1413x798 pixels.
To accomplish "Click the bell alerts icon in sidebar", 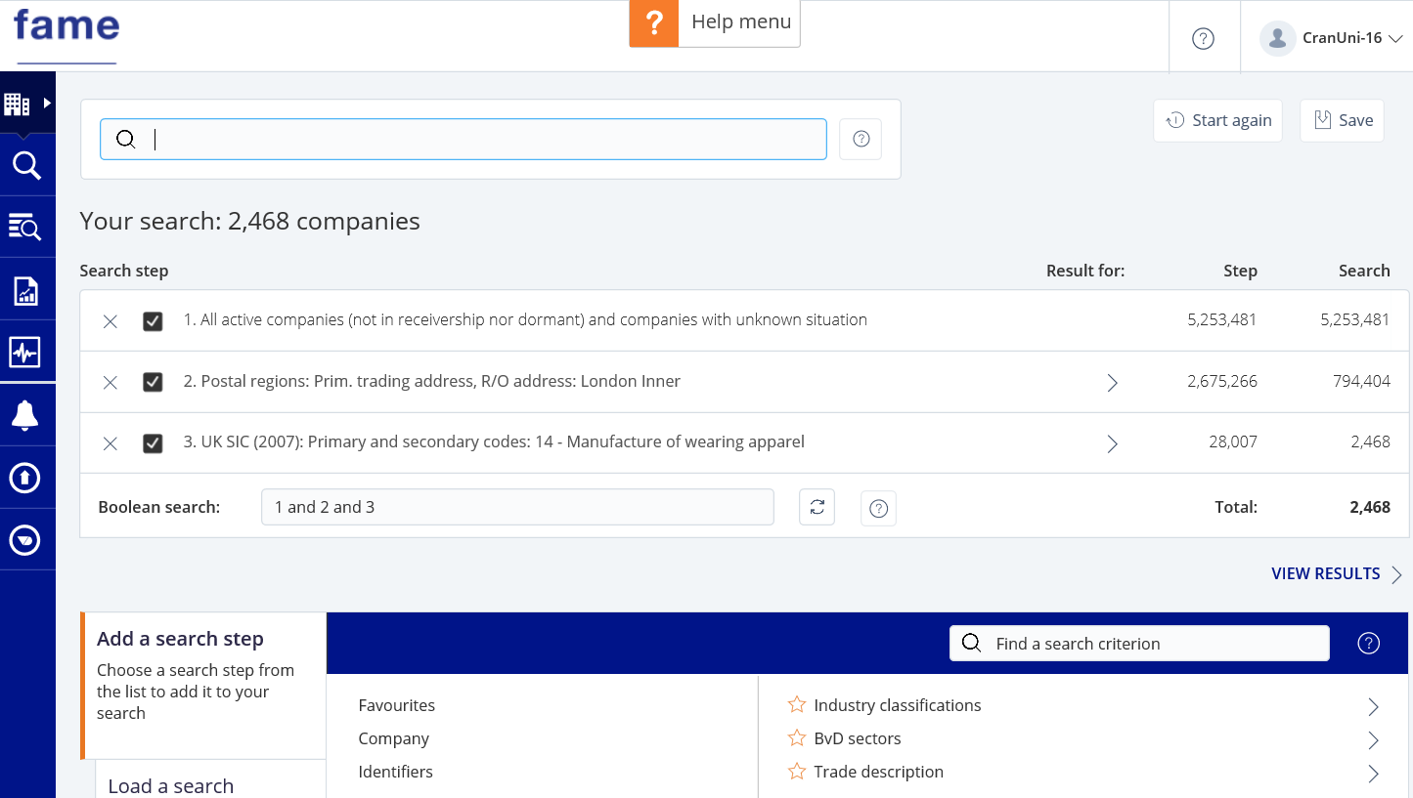I will (25, 415).
